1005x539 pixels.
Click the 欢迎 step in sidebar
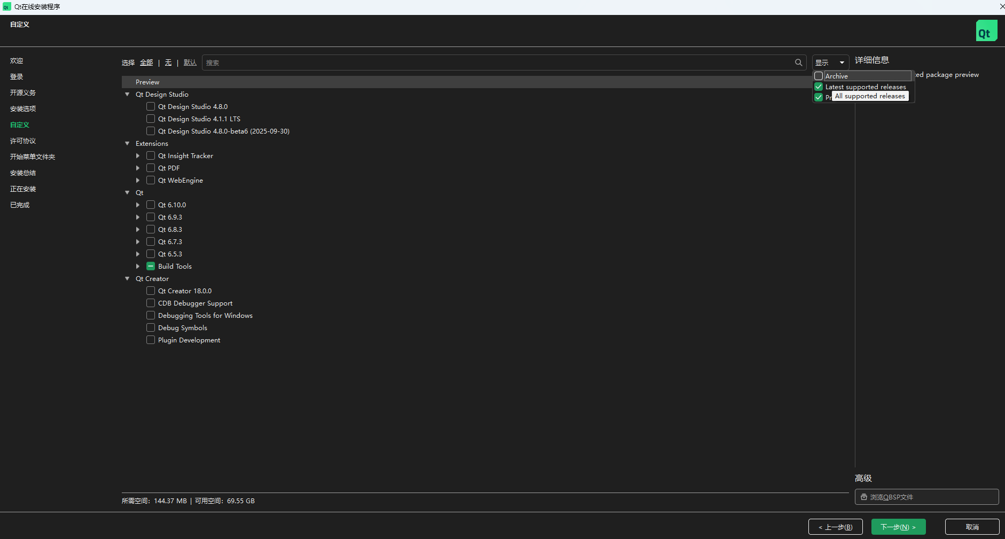click(17, 61)
